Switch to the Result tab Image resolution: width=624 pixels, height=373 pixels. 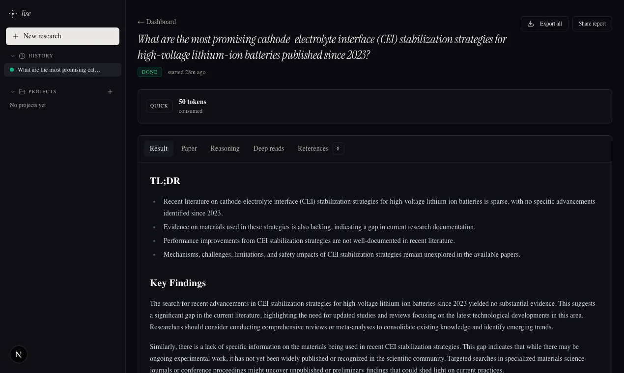[x=159, y=149]
